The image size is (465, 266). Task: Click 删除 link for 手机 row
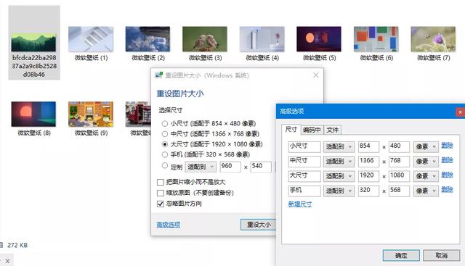[448, 190]
